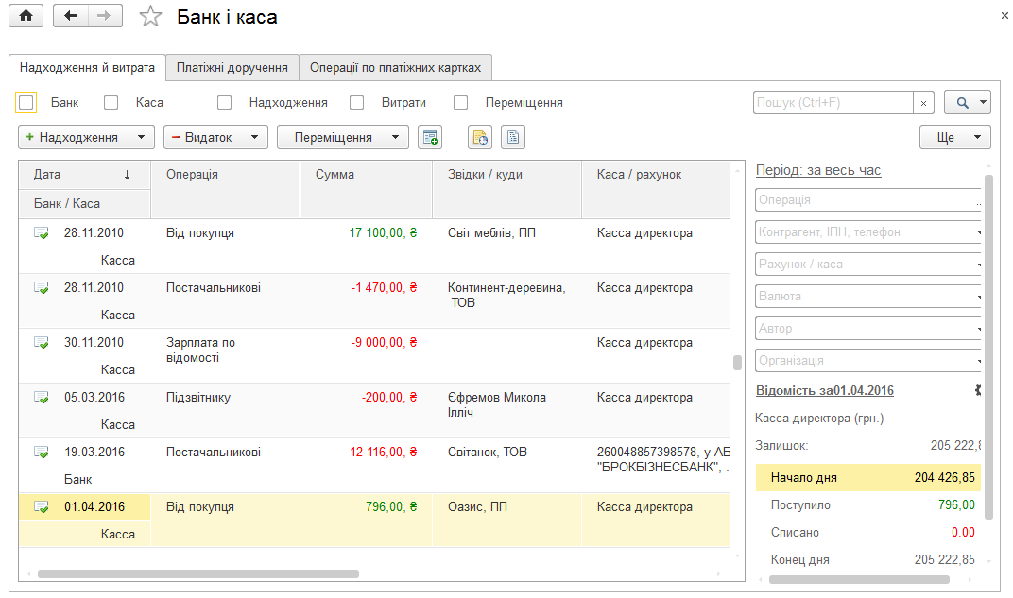
Task: Click the table vertical scrollbar thumb
Action: (737, 362)
